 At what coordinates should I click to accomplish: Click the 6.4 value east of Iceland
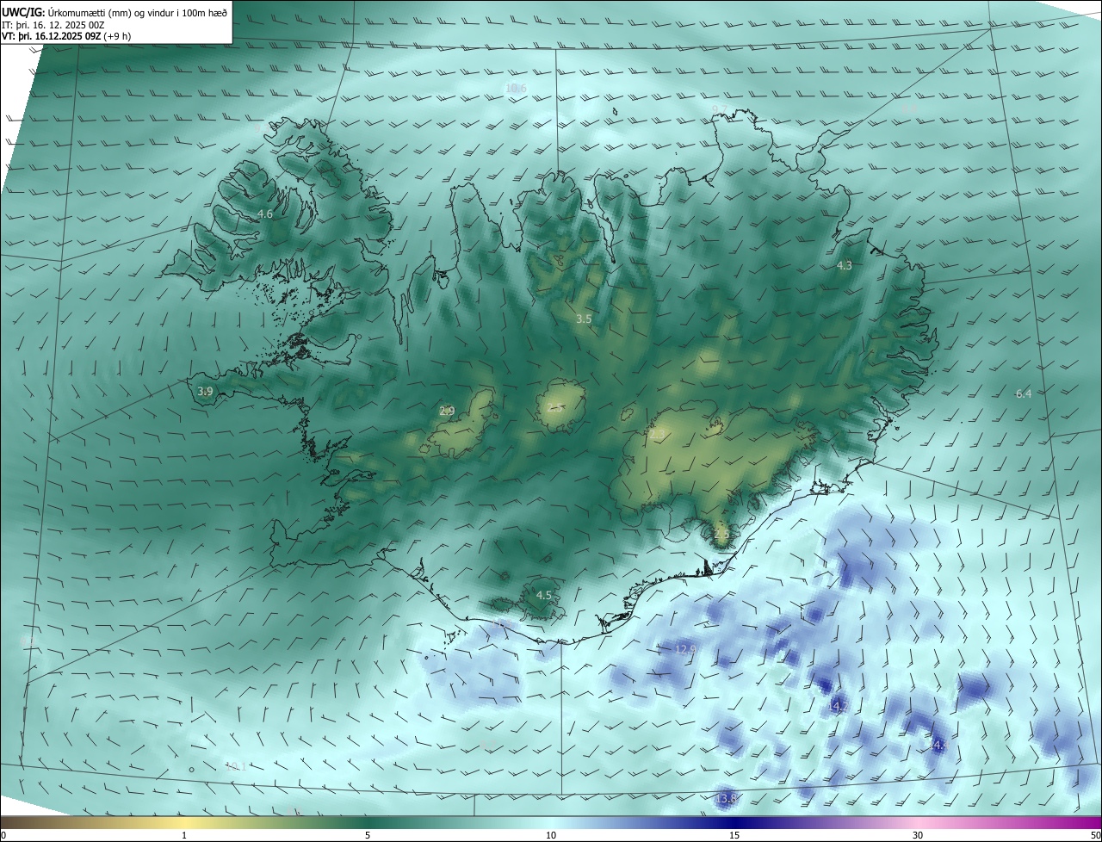[x=1024, y=393]
